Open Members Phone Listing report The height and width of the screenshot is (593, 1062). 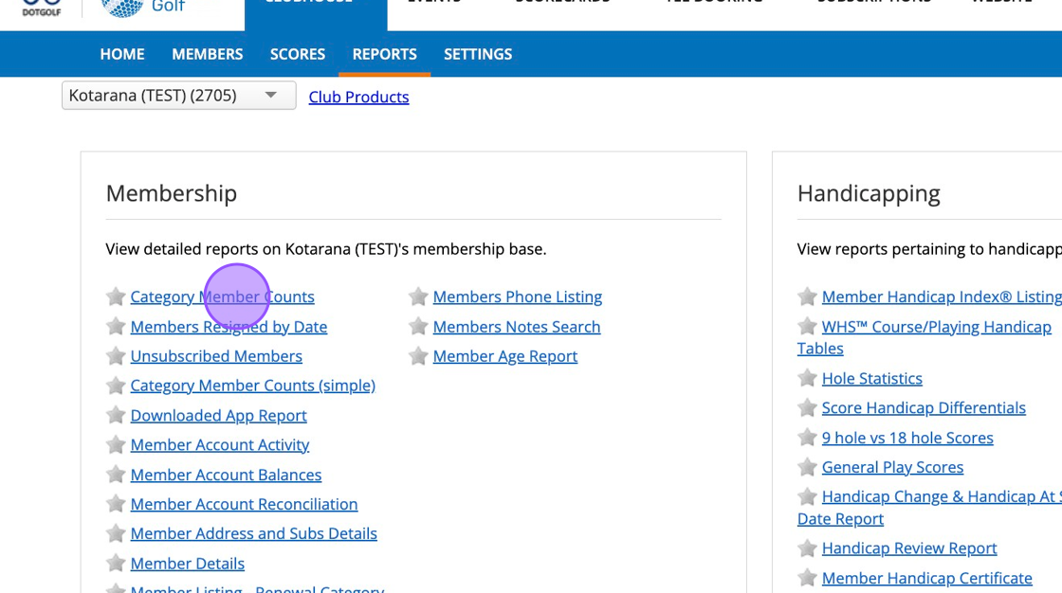pyautogui.click(x=518, y=296)
